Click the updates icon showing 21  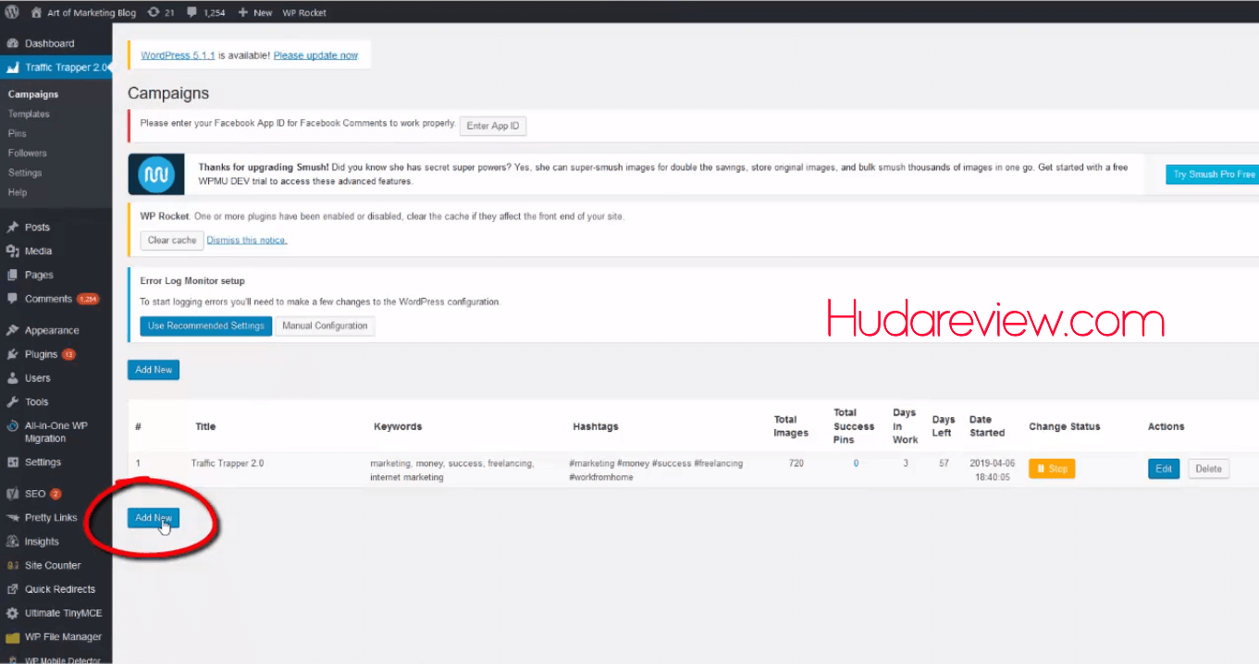[x=154, y=13]
